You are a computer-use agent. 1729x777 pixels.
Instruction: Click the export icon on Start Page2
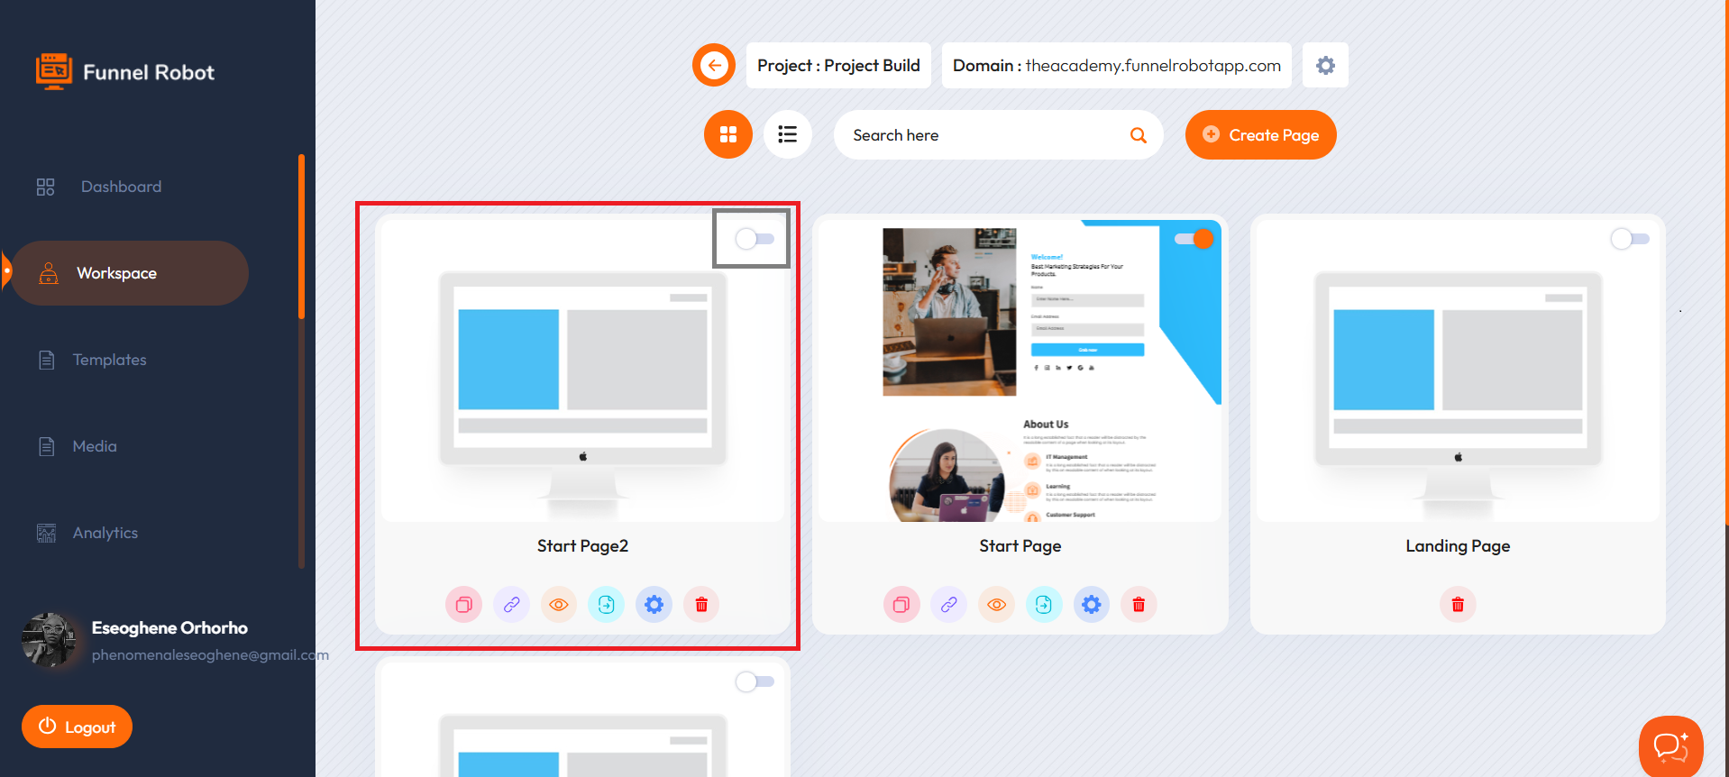607,604
